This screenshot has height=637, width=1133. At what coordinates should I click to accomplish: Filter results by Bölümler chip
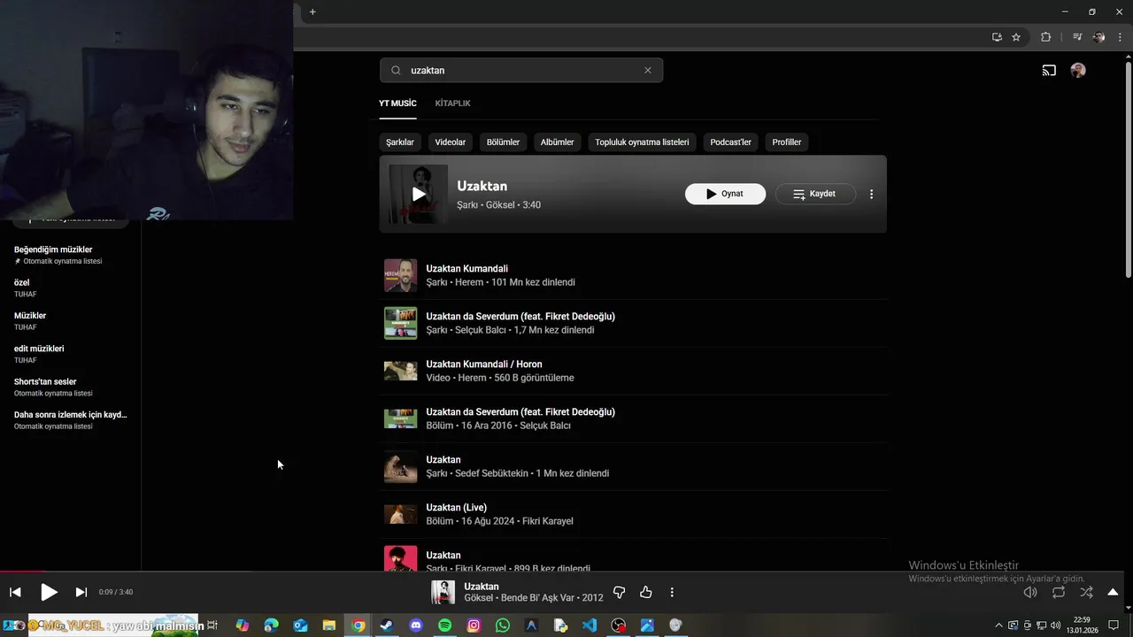[x=503, y=142]
